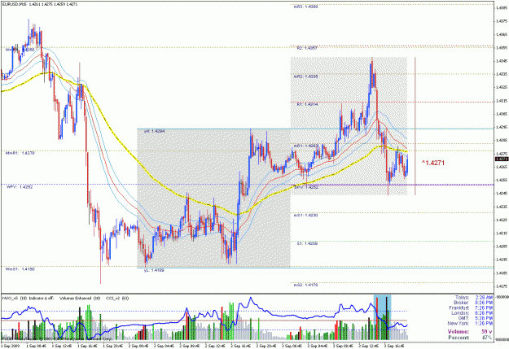Click the WmR1 weekly level label
Screen dimensions: 509x349
(x=20, y=153)
